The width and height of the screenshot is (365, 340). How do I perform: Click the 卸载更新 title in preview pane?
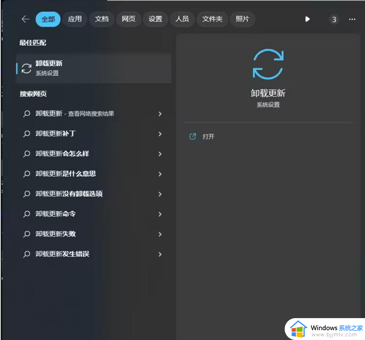(x=268, y=93)
